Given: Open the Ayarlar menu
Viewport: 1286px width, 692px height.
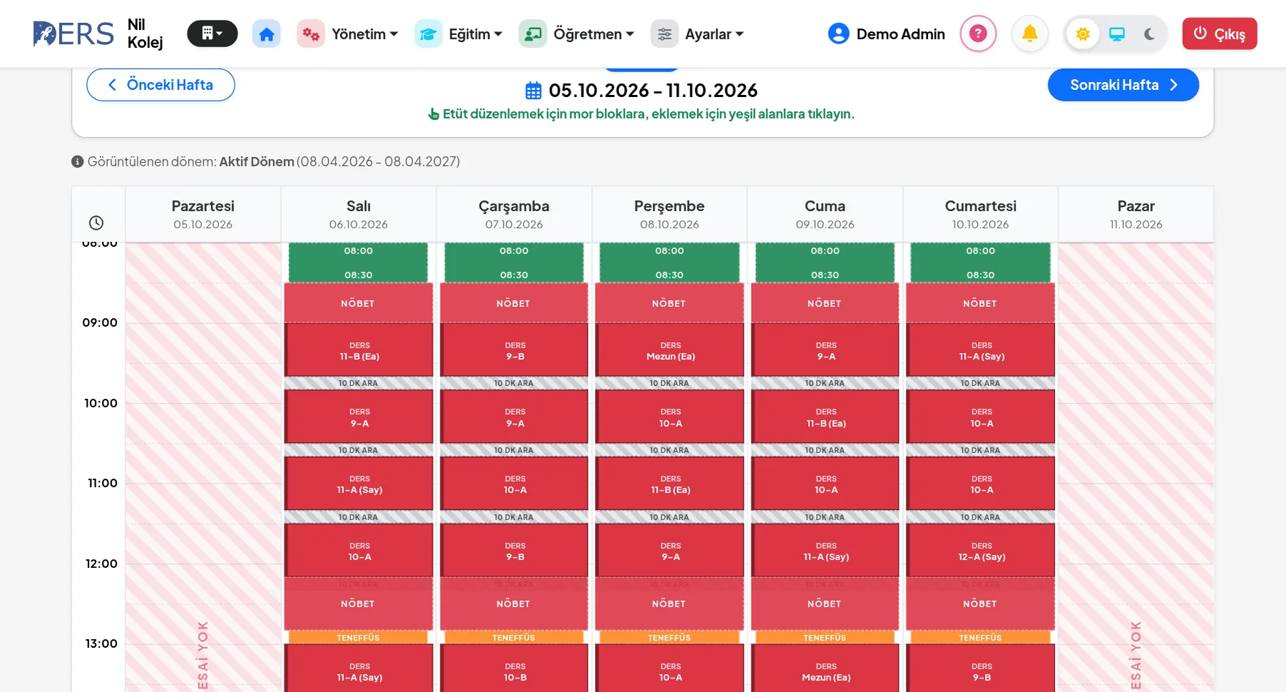Looking at the screenshot, I should (698, 34).
